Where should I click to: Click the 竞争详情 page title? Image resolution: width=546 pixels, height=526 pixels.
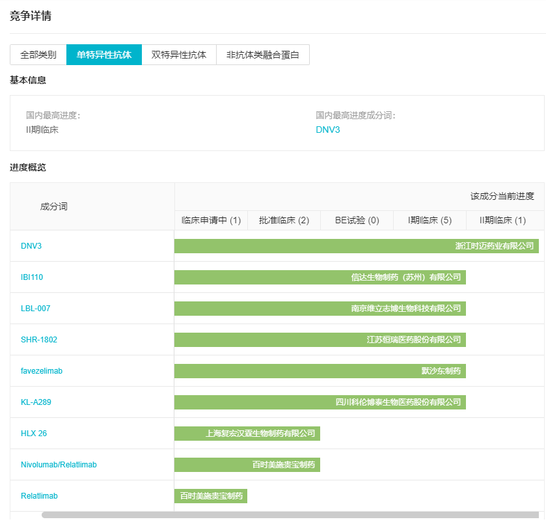[x=31, y=16]
